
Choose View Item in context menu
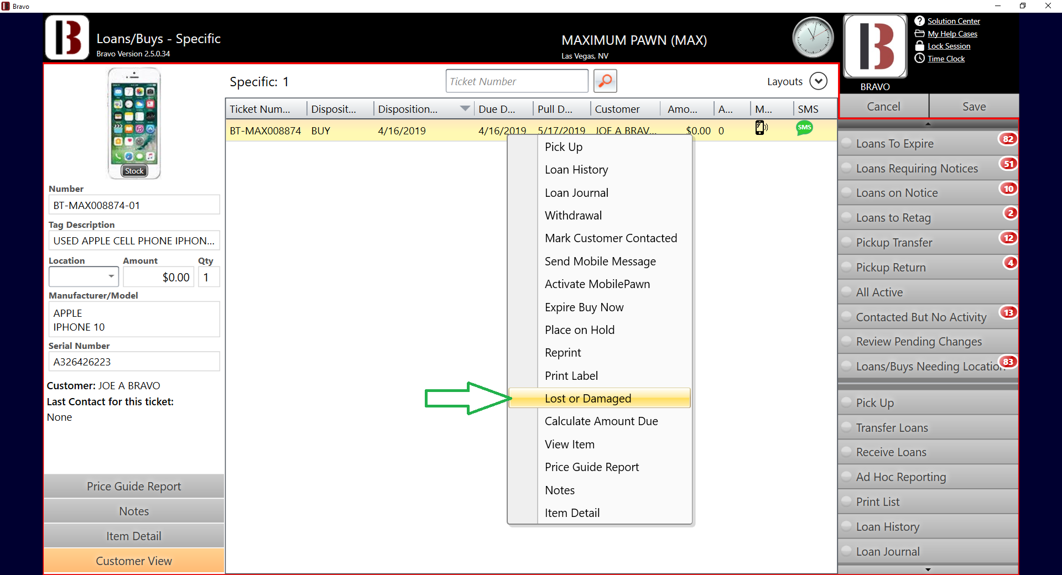(600, 445)
